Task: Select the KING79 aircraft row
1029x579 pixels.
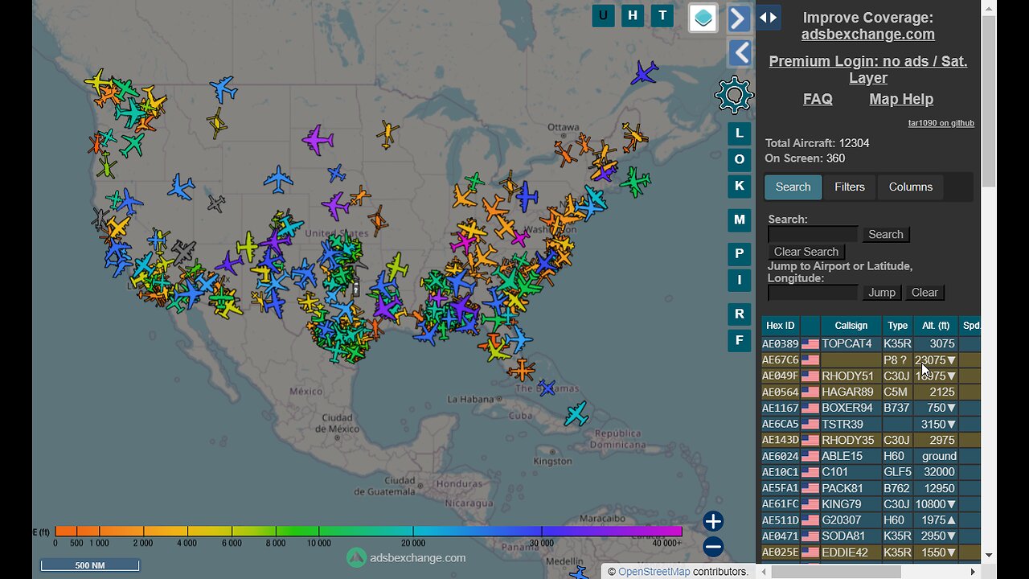Action: [871, 504]
